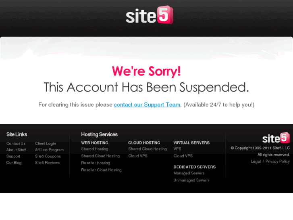Visit Our Blog link

point(14,163)
